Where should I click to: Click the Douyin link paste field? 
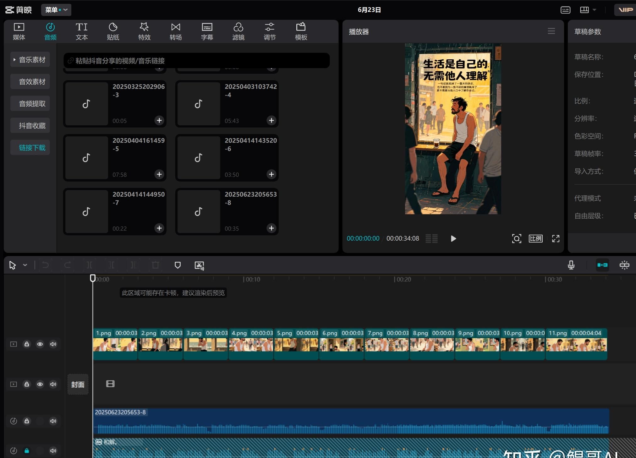(x=196, y=61)
